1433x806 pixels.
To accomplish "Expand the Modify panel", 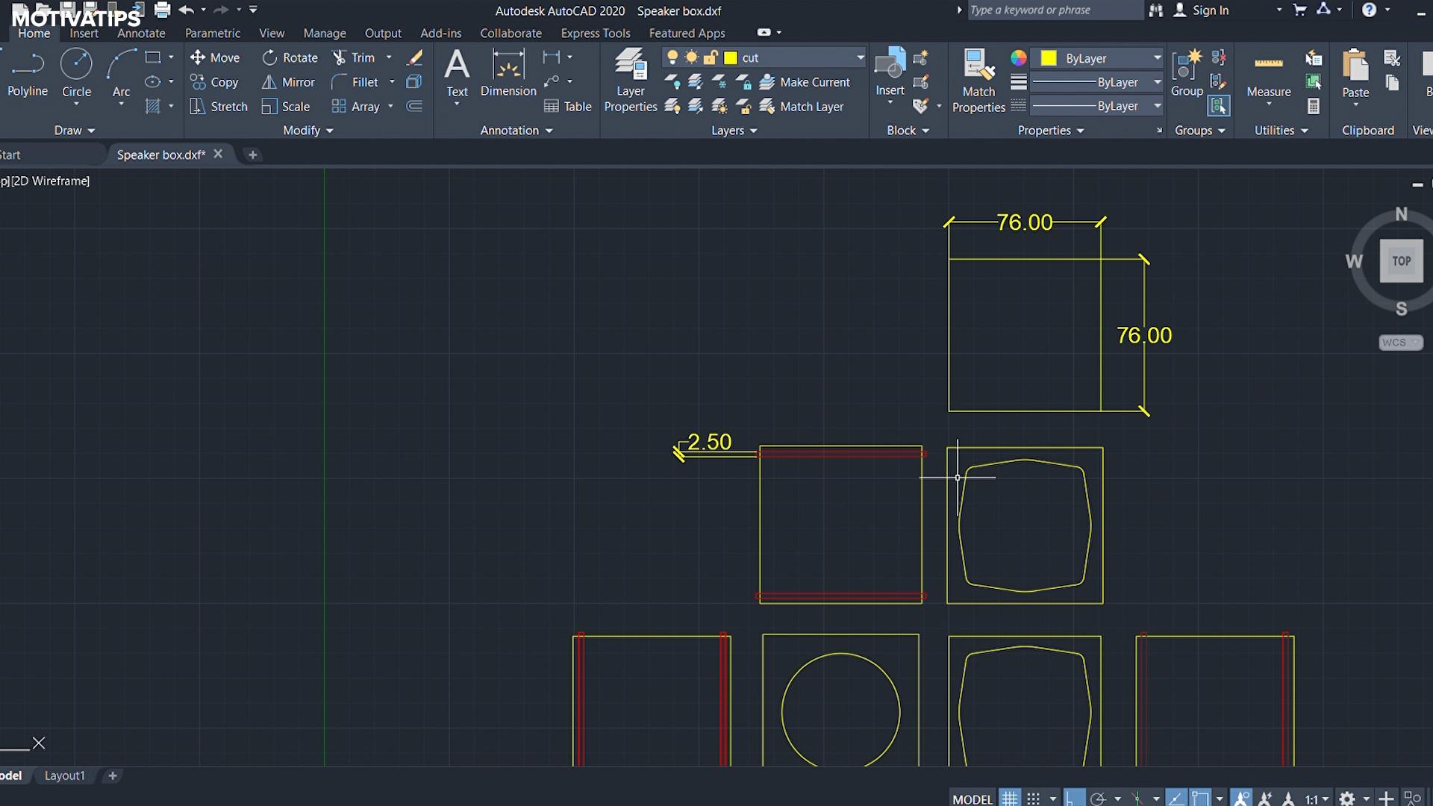I will [x=307, y=130].
